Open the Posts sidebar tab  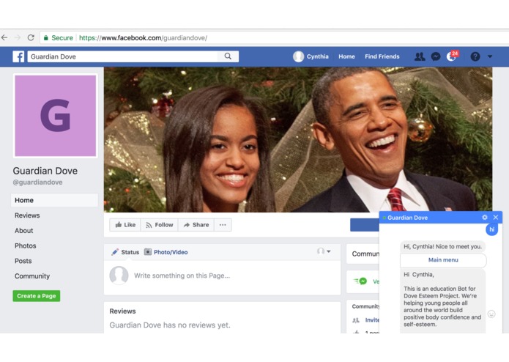[23, 261]
